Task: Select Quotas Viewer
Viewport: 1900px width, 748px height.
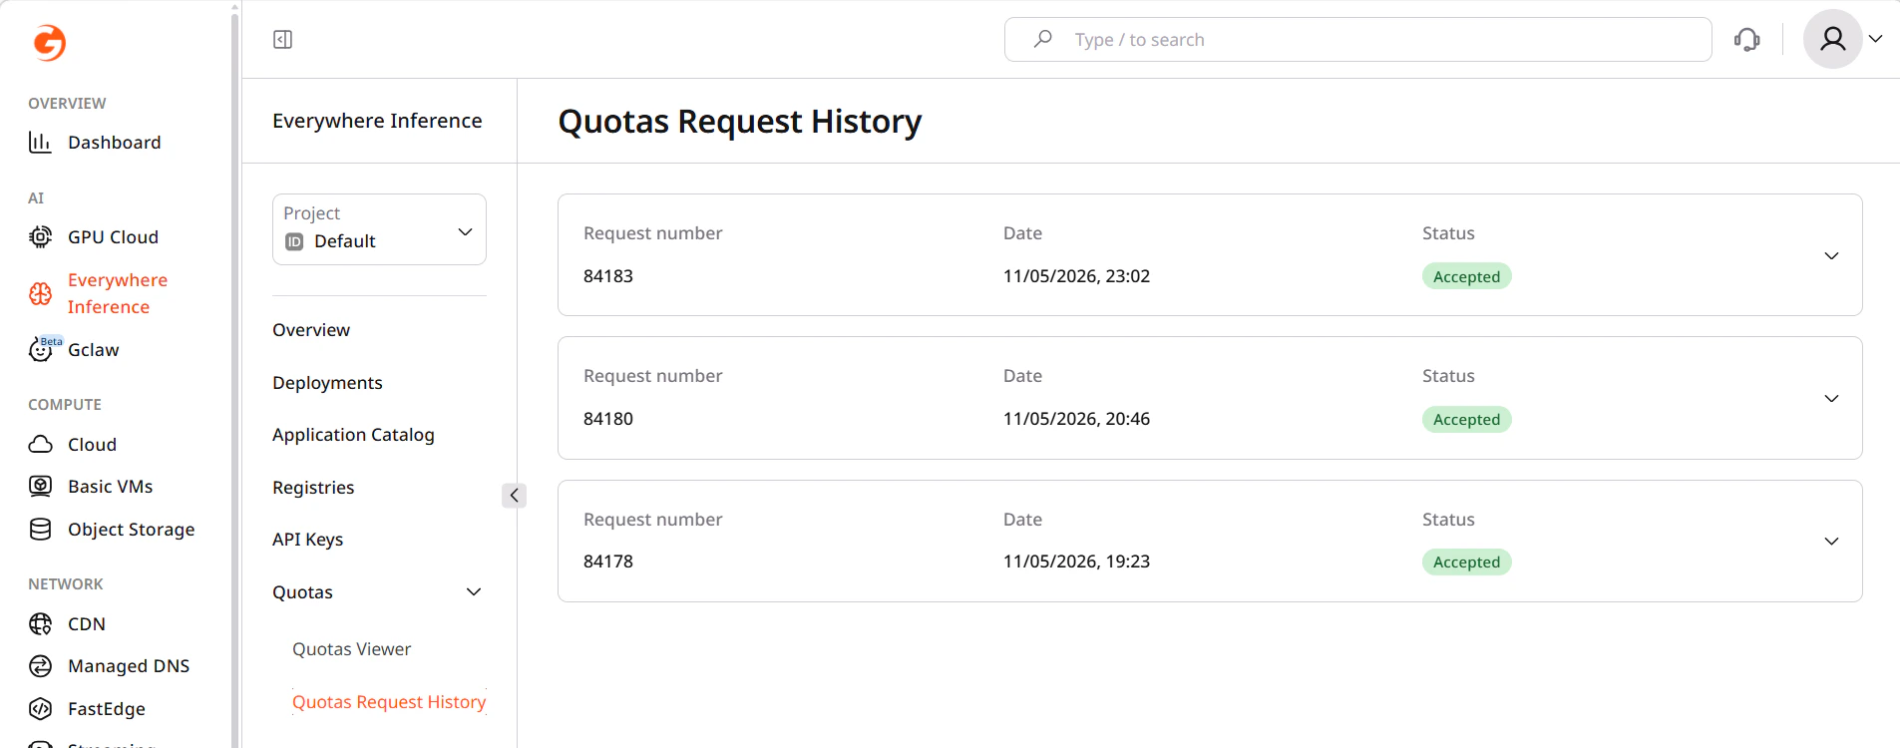Action: coord(351,649)
